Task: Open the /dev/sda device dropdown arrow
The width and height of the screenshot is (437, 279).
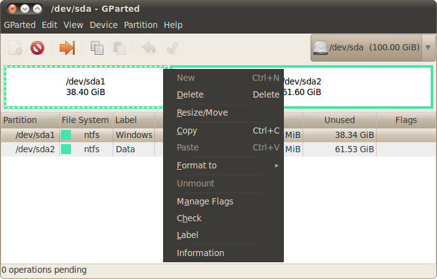Action: point(428,48)
